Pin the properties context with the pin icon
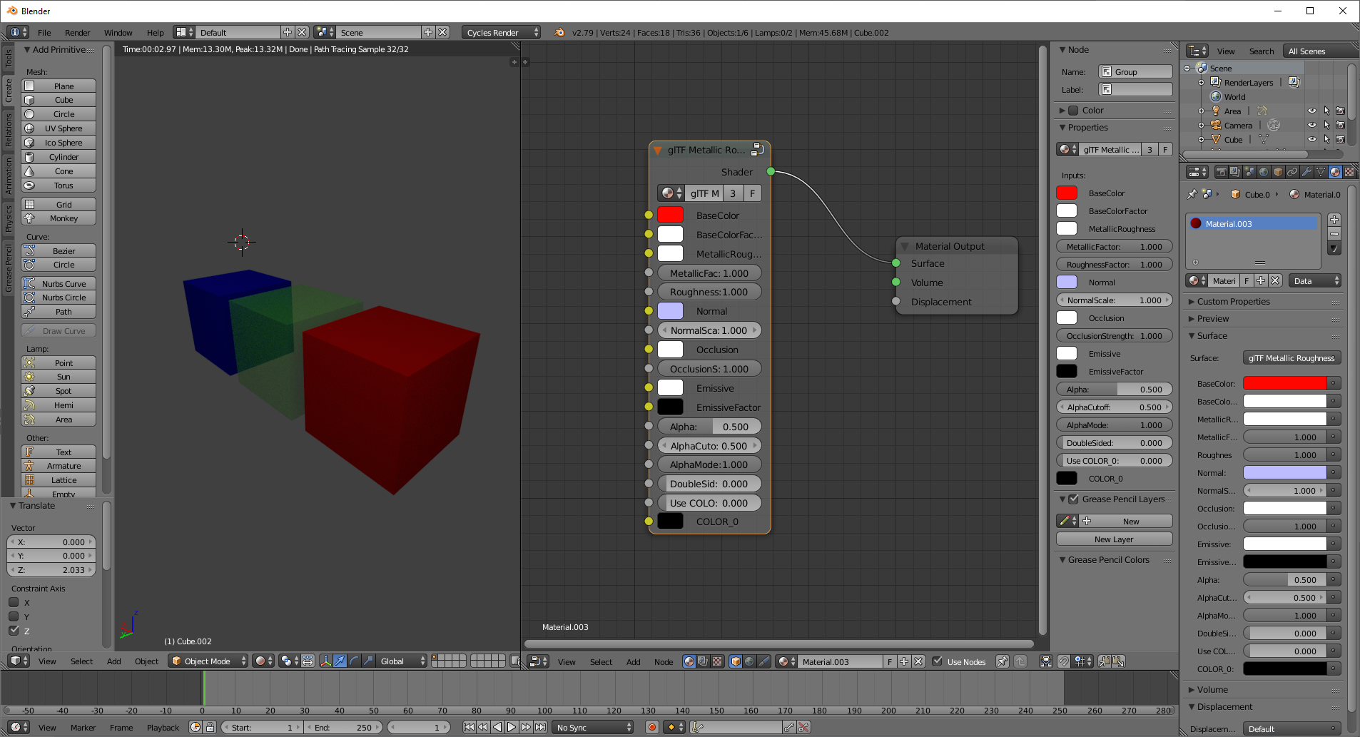This screenshot has height=737, width=1360. (1192, 194)
